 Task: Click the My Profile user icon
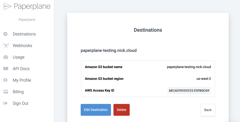(5, 80)
